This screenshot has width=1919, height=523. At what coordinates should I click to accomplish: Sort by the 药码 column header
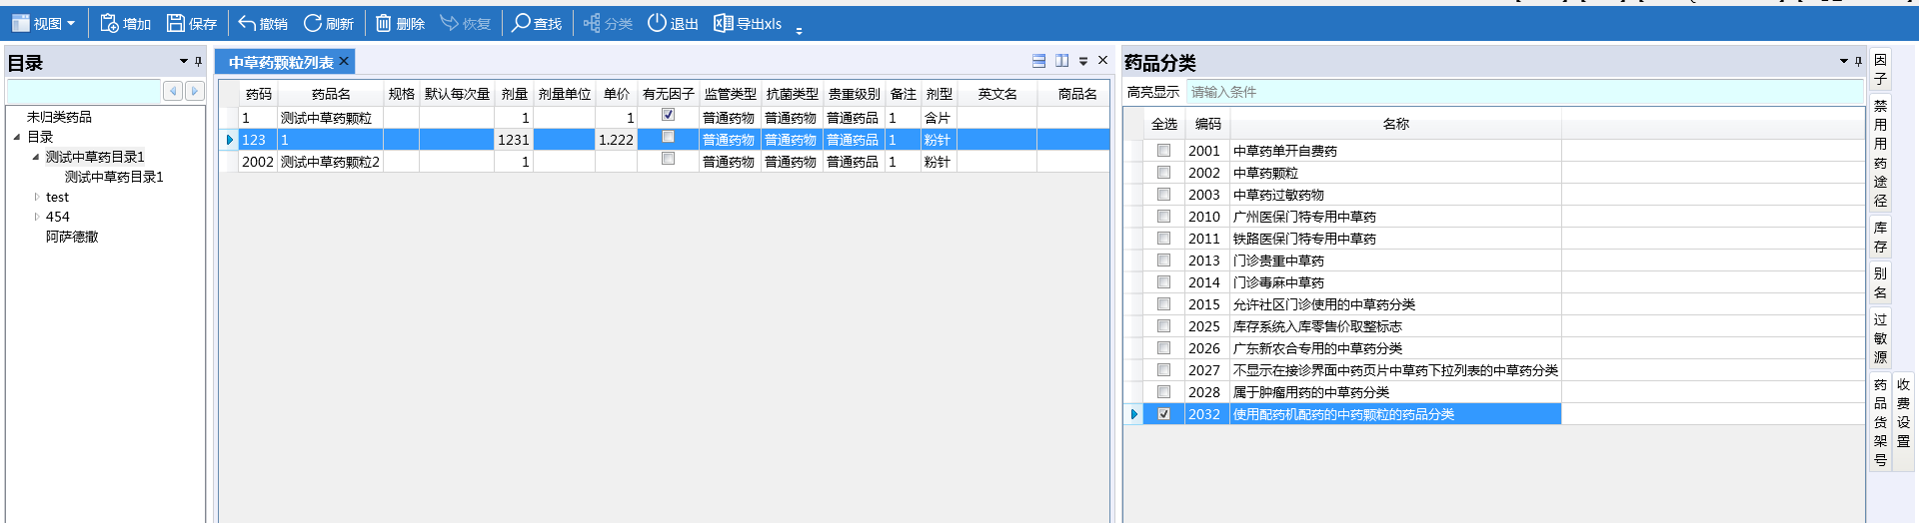[x=258, y=94]
